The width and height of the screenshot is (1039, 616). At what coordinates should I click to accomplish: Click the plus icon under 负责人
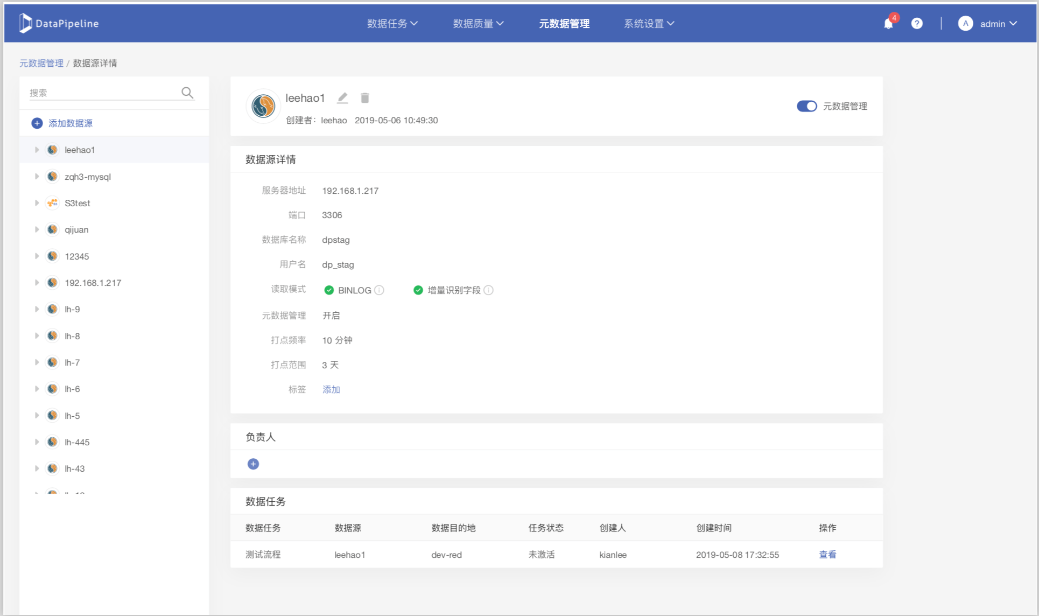[x=253, y=464]
